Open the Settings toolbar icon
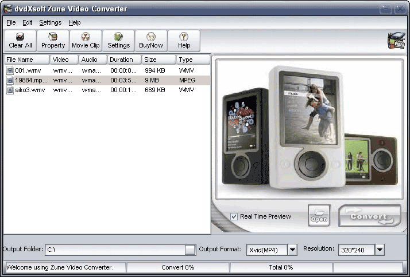The height and width of the screenshot is (277, 410). point(118,41)
